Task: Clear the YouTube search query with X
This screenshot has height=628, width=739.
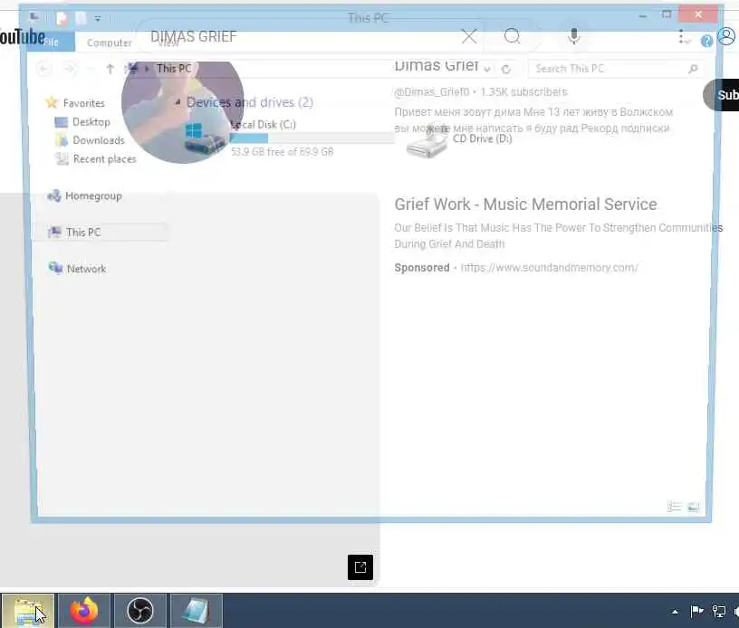Action: coord(469,36)
